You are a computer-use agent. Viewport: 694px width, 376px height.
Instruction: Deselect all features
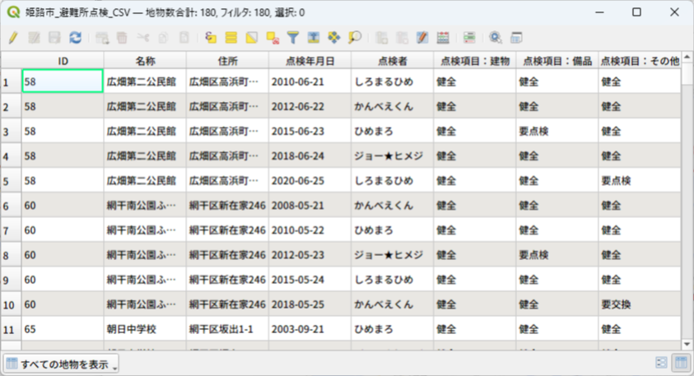[272, 38]
